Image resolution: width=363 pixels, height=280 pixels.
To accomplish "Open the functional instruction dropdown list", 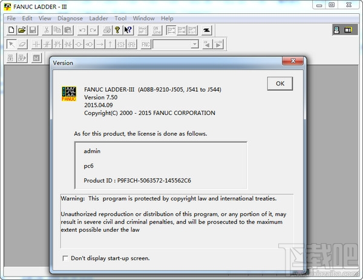I will click(x=195, y=44).
